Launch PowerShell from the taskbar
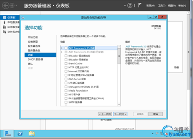Viewport: 193px width, 139px height. pos(20,134)
